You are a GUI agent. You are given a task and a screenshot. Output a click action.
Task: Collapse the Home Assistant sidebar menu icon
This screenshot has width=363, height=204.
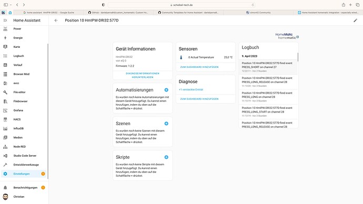tap(5, 21)
